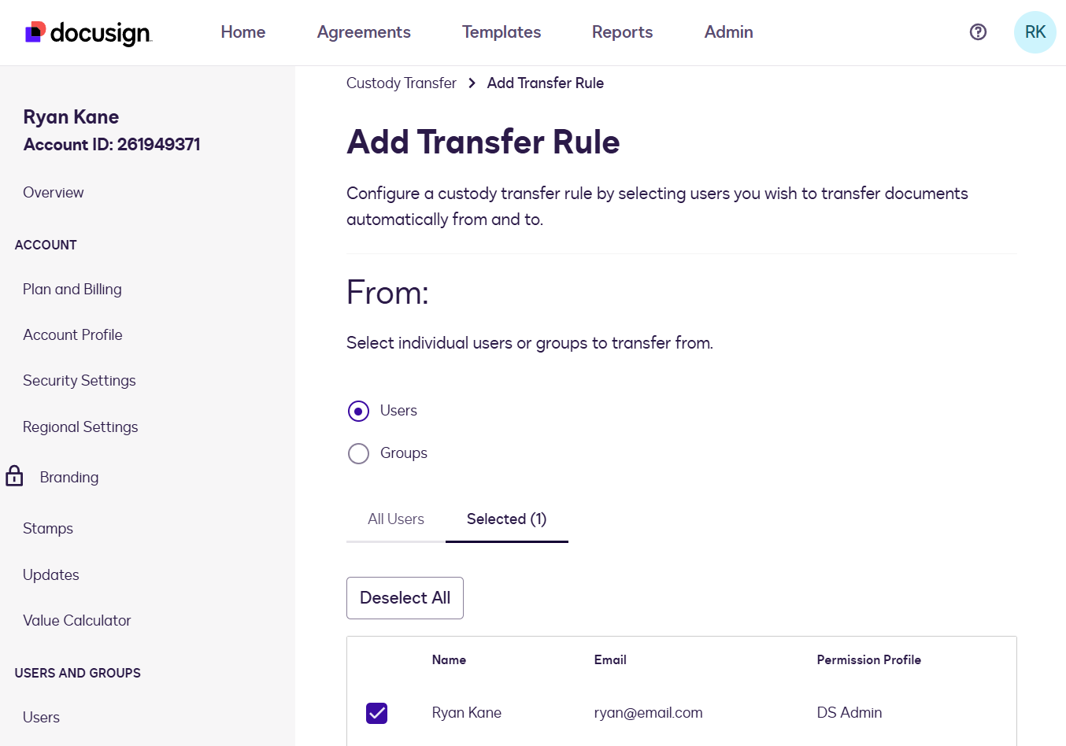Image resolution: width=1066 pixels, height=746 pixels.
Task: Select the Groups radio button
Action: coord(358,453)
